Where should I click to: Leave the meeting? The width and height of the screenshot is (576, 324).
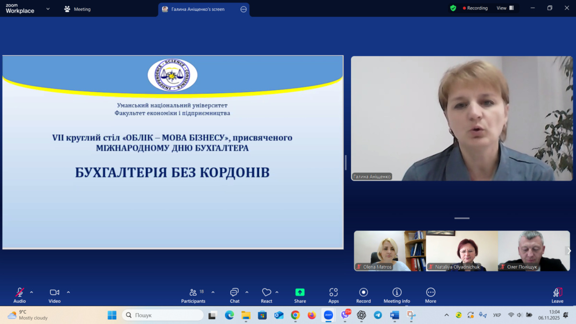point(557,295)
